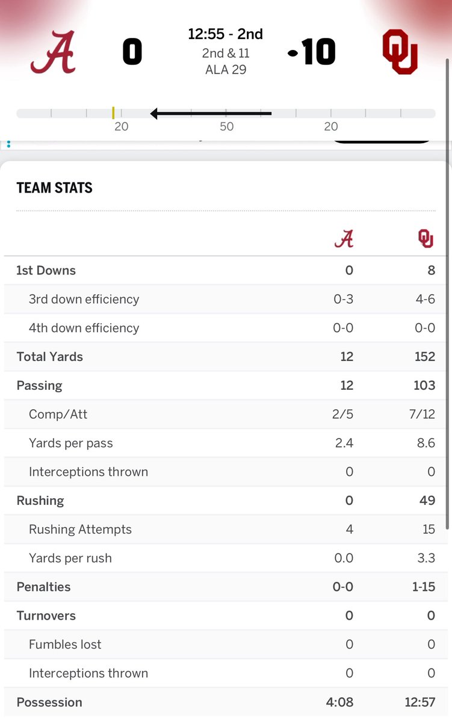Tap the Passing stats row
The image size is (452, 722).
pyautogui.click(x=226, y=386)
